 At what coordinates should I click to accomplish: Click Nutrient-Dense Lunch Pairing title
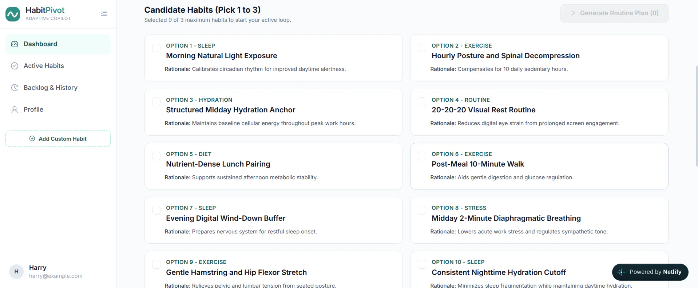(x=218, y=164)
